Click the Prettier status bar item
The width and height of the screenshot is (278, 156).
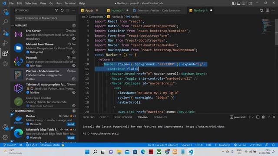pos(256,145)
